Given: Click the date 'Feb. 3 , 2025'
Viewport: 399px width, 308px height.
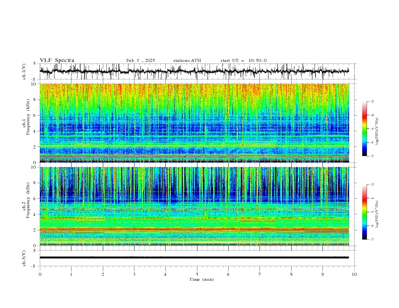Looking at the screenshot, I should 141,60.
